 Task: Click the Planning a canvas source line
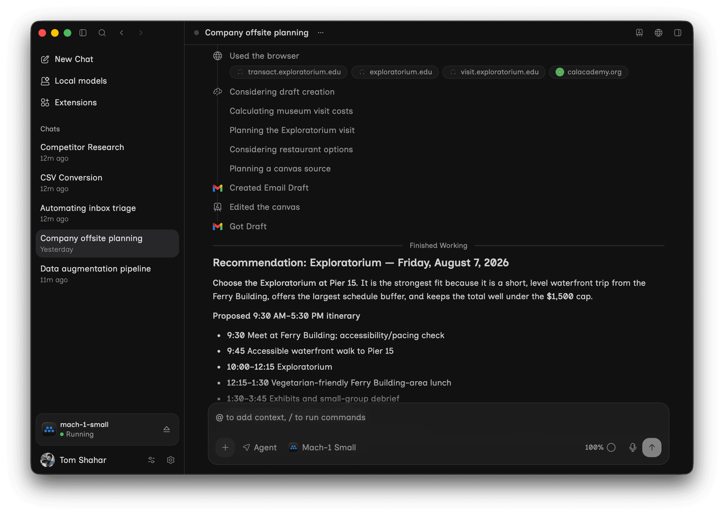pos(280,169)
